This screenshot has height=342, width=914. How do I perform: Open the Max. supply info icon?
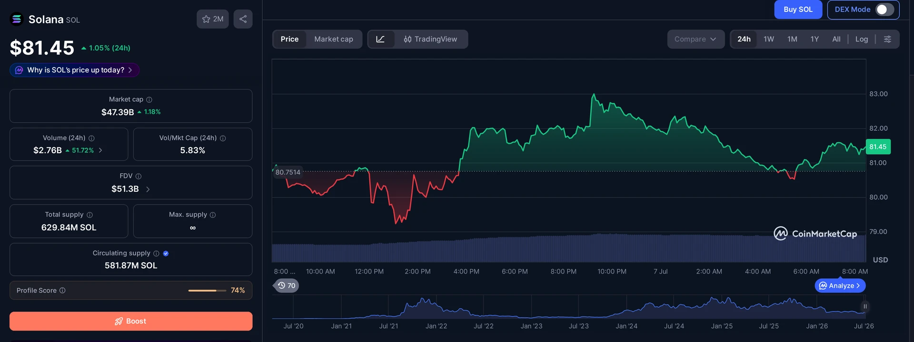tap(213, 215)
